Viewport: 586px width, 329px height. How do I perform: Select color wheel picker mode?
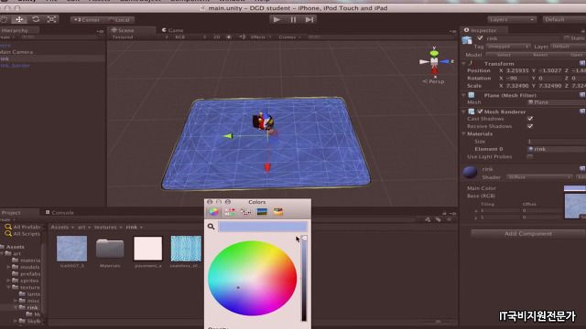click(213, 212)
